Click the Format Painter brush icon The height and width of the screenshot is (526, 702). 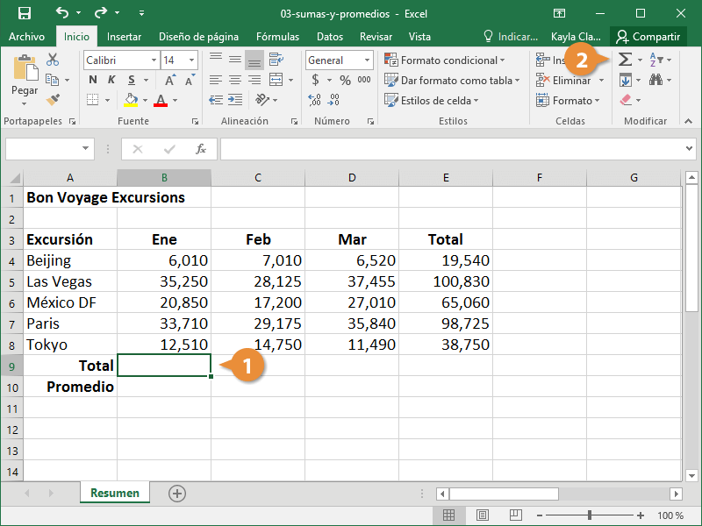(x=53, y=100)
